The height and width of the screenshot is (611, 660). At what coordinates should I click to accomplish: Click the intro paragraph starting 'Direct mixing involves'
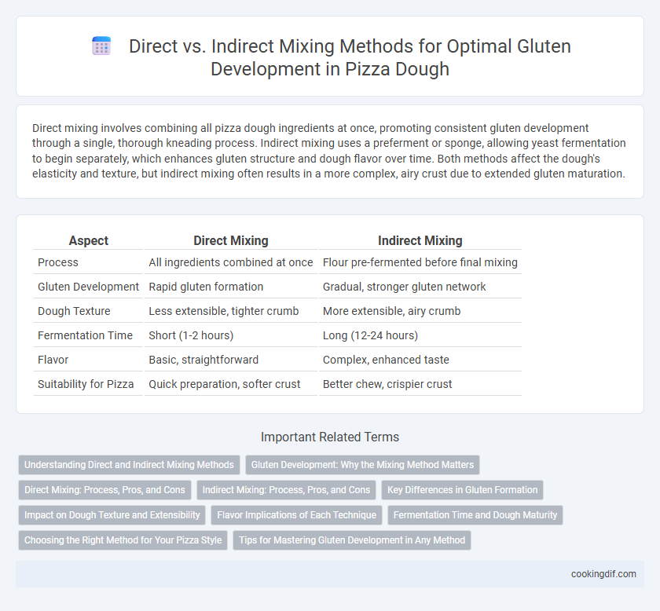329,151
